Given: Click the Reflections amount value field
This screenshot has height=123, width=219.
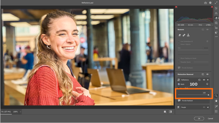Looking at the screenshot, I should pyautogui.click(x=204, y=93).
